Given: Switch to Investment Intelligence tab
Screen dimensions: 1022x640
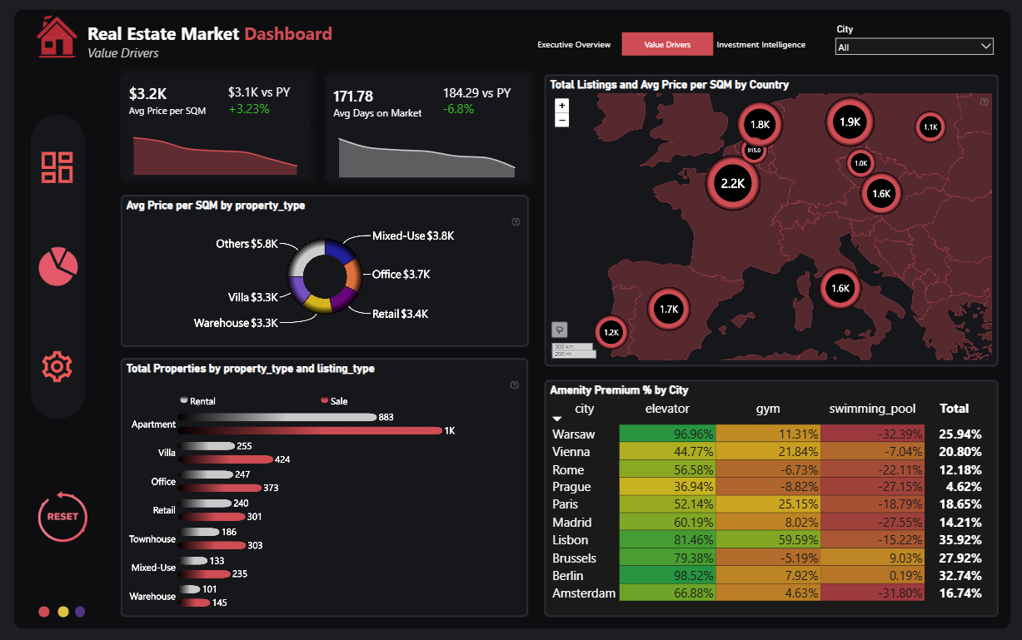Looking at the screenshot, I should (760, 44).
